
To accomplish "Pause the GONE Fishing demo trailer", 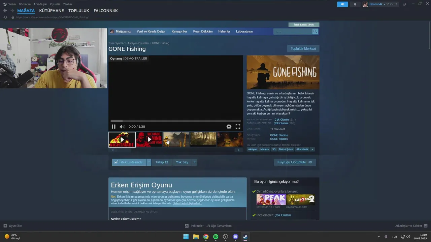I will click(x=113, y=127).
